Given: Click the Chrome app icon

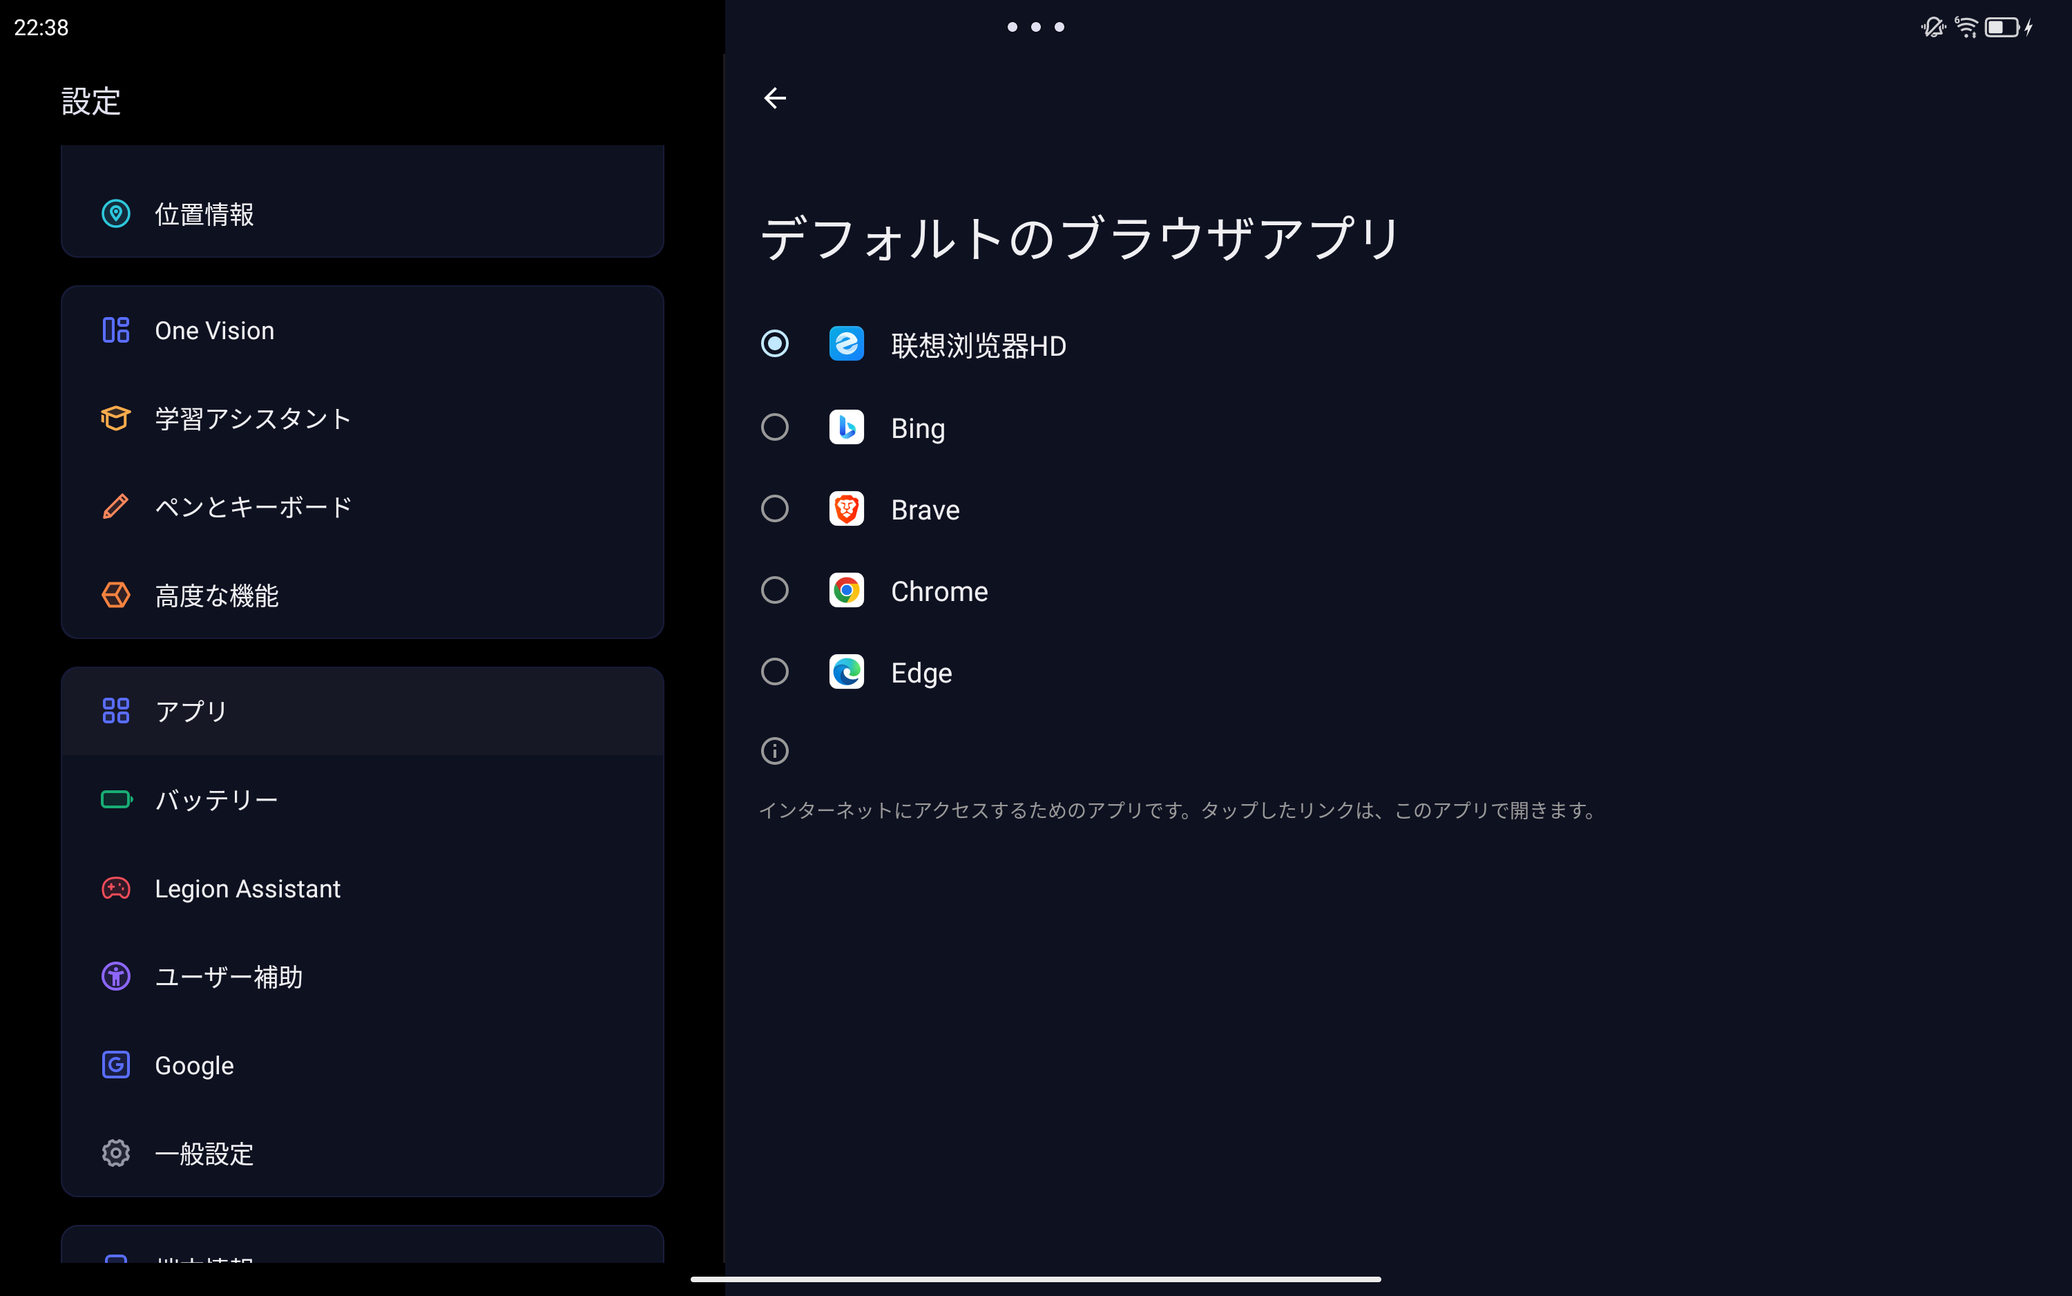Looking at the screenshot, I should tap(846, 591).
